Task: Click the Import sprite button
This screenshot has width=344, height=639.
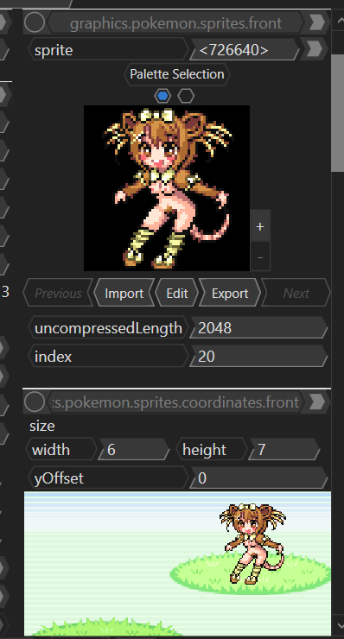Action: pyautogui.click(x=124, y=293)
